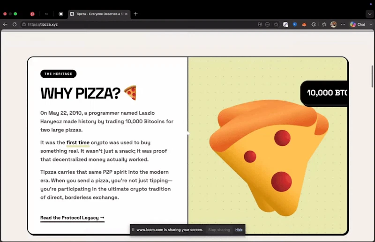Open the favorites list icon
The image size is (375, 242).
pos(324,24)
